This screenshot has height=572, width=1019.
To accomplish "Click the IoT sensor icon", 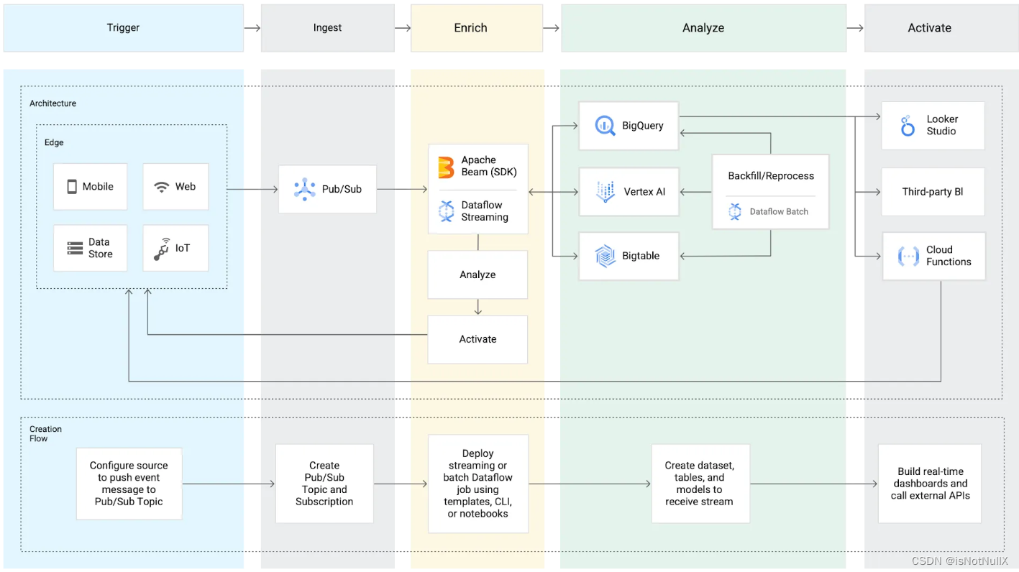I will click(x=162, y=249).
